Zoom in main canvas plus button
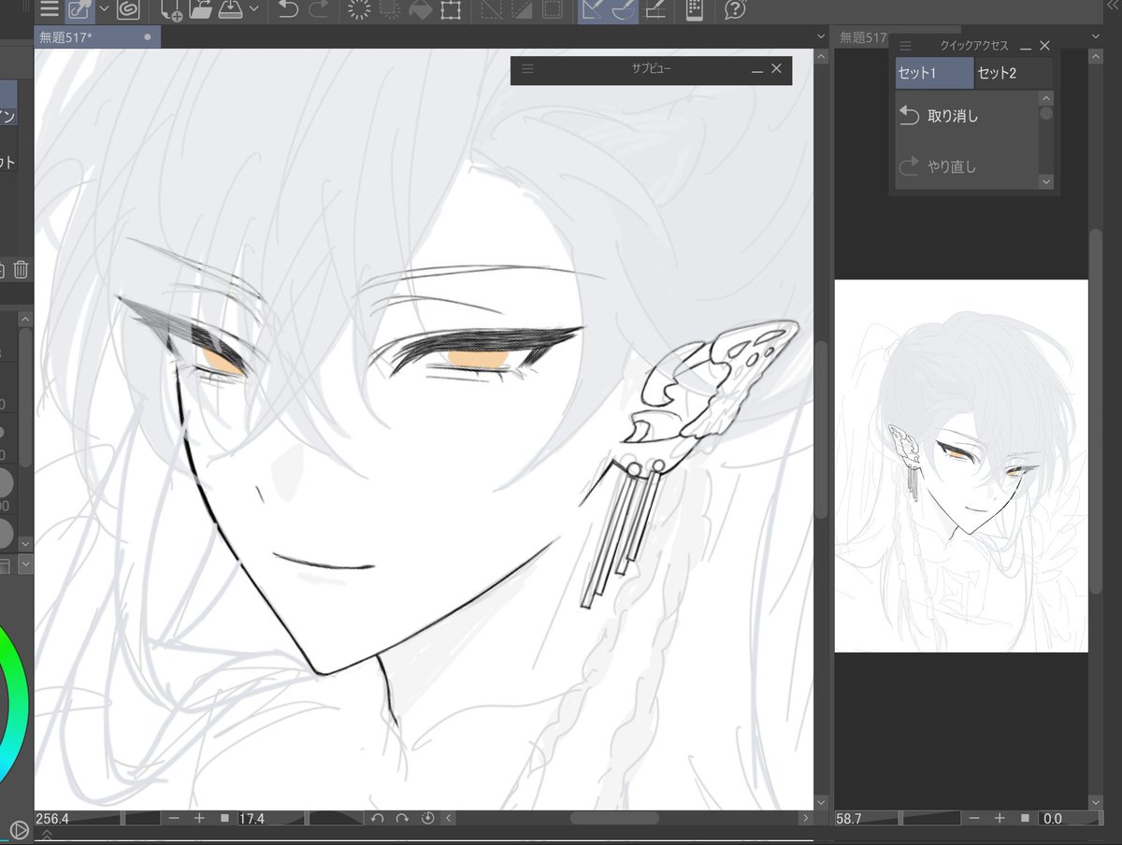Screen dimensions: 1122x845 199,818
